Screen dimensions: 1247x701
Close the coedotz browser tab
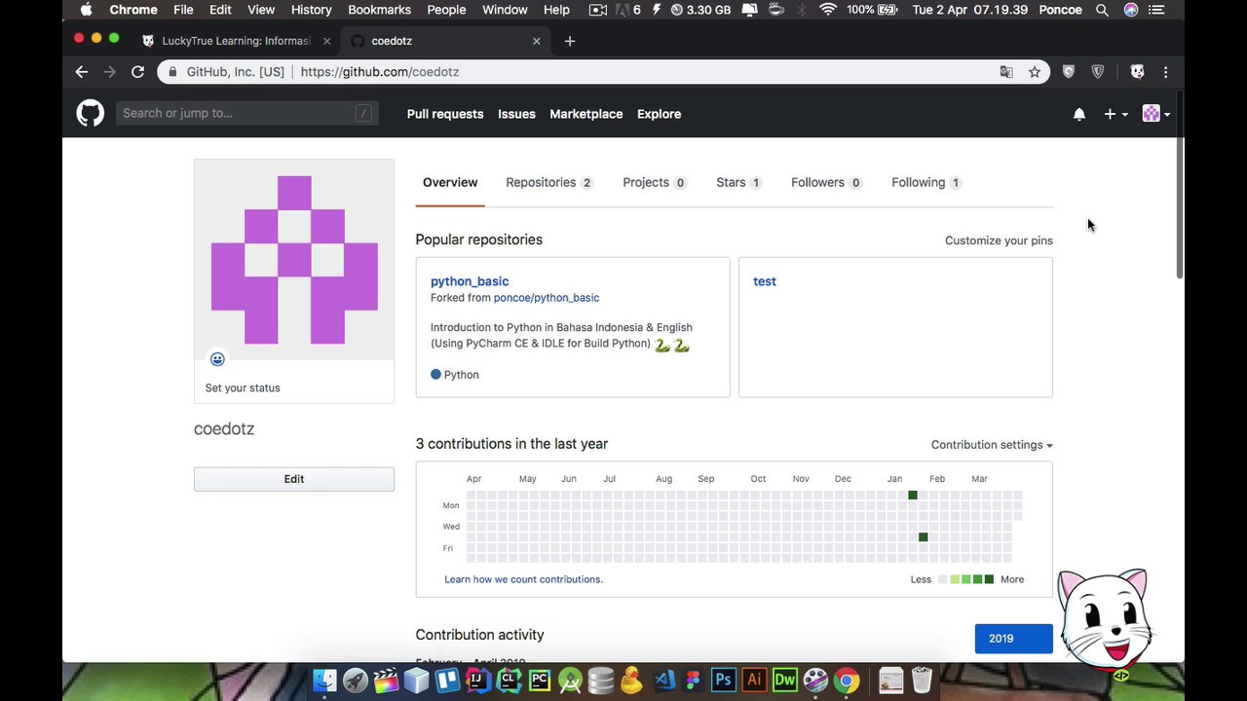(x=536, y=41)
